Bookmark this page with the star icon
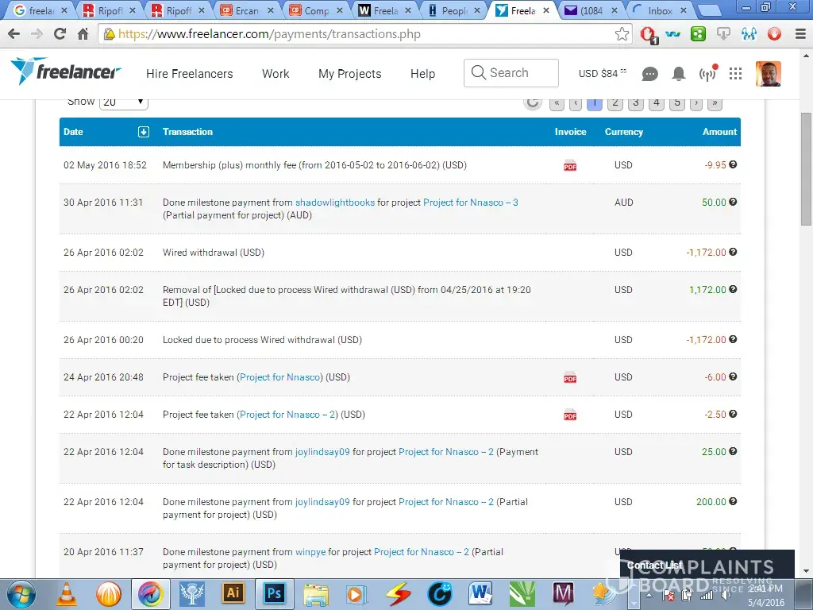The width and height of the screenshot is (813, 610). [x=622, y=34]
